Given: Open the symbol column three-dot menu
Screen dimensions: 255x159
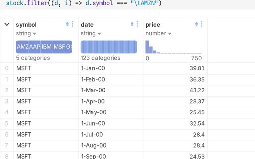Looking at the screenshot, I should pos(72,24).
